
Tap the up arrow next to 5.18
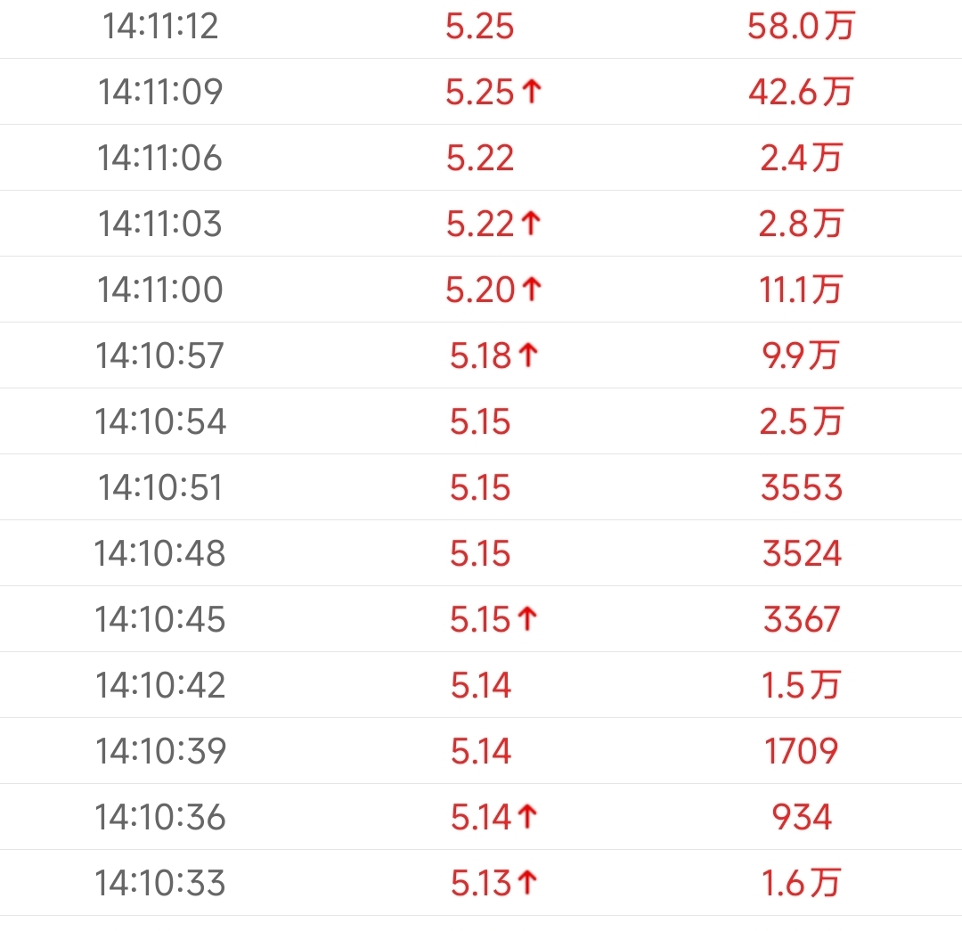[528, 355]
